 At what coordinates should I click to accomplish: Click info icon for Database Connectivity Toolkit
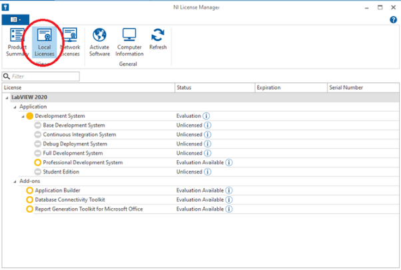[229, 200]
